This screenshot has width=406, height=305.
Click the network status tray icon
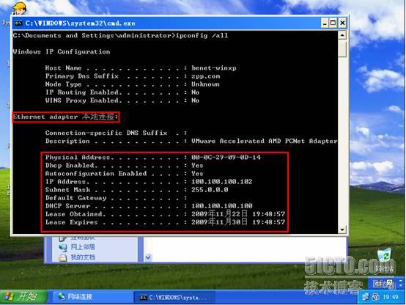(x=366, y=297)
